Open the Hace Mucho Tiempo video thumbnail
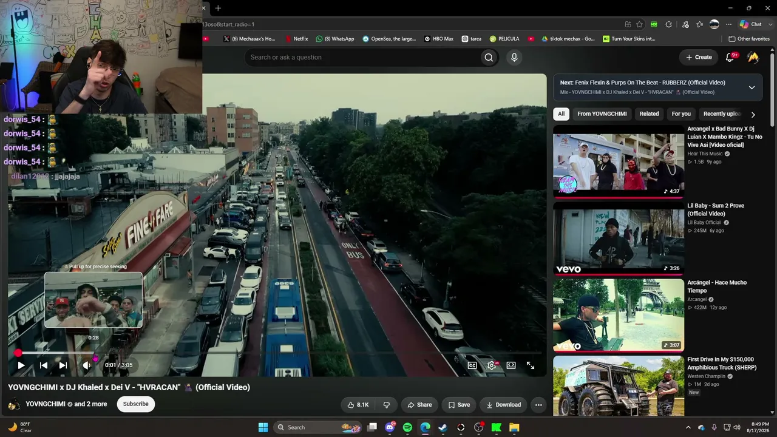This screenshot has height=437, width=777. click(x=619, y=316)
